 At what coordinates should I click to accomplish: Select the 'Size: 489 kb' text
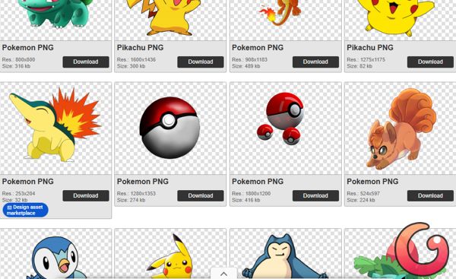(x=246, y=66)
